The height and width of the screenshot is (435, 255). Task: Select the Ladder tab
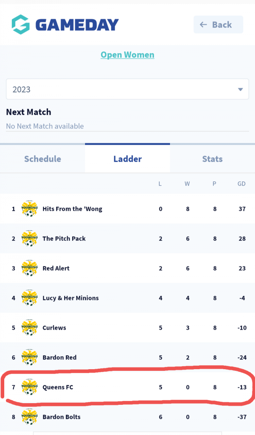click(127, 159)
